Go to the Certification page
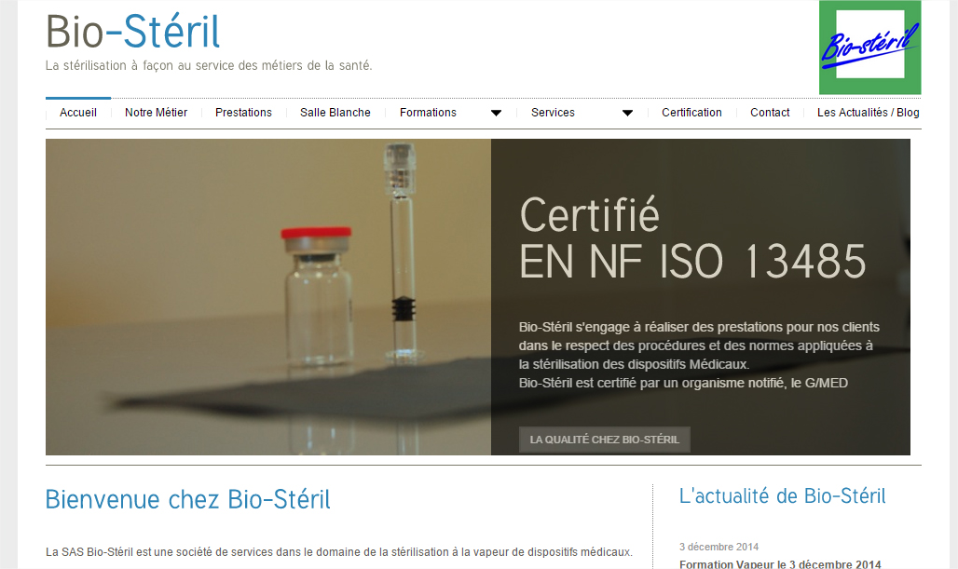The image size is (958, 569). (x=691, y=113)
